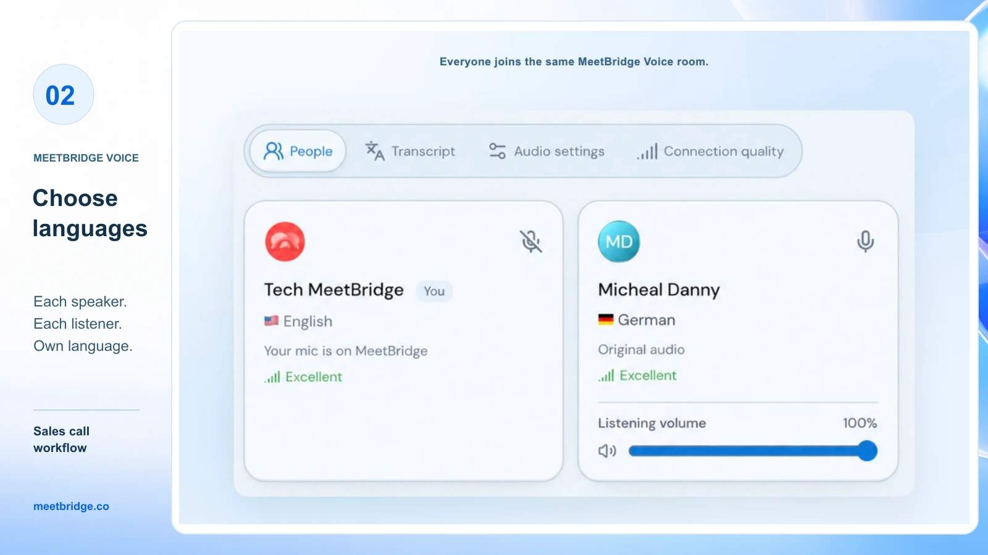Click the muted microphone icon on Tech MeetBridge card
This screenshot has width=988, height=555.
coord(531,241)
